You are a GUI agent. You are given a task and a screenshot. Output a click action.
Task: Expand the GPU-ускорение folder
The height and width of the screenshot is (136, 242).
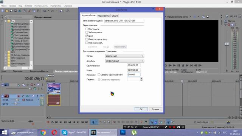[6, 58]
